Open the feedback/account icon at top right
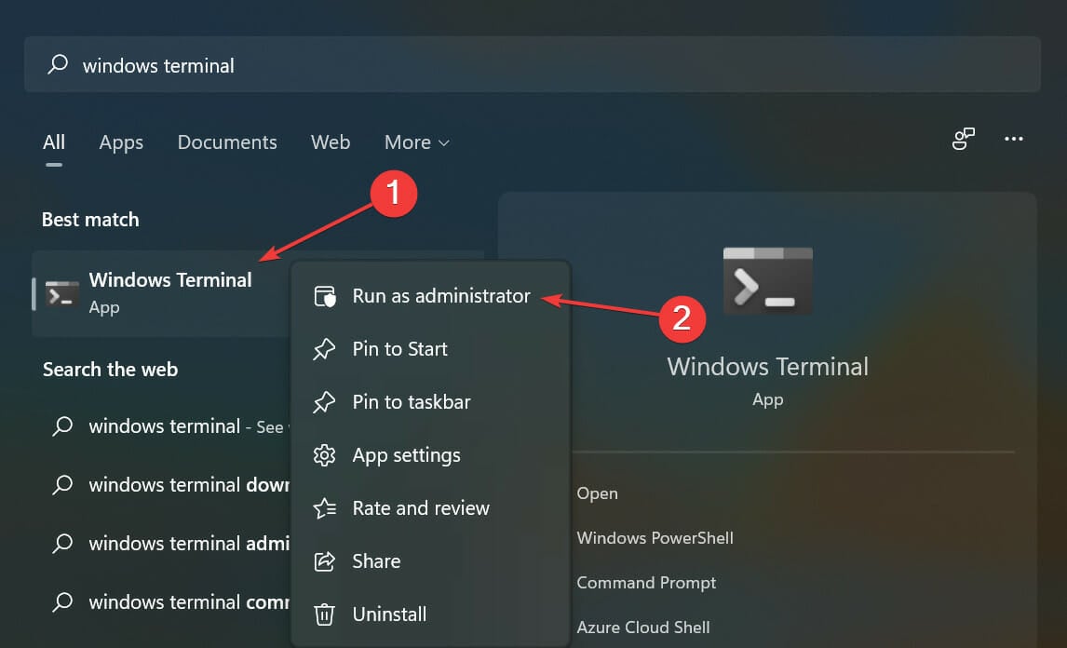 point(963,139)
